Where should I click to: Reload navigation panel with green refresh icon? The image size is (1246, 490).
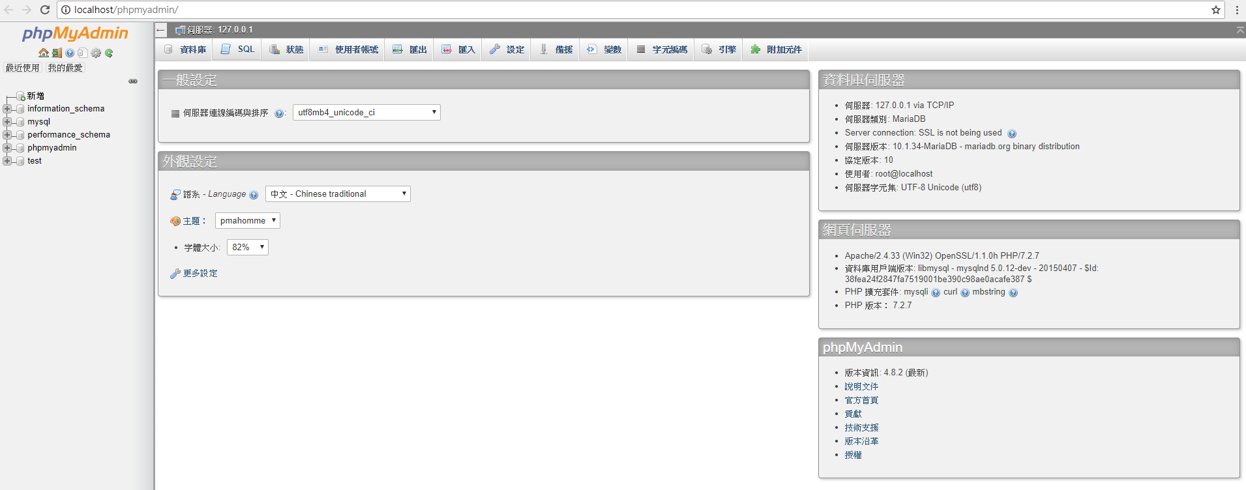coord(109,53)
